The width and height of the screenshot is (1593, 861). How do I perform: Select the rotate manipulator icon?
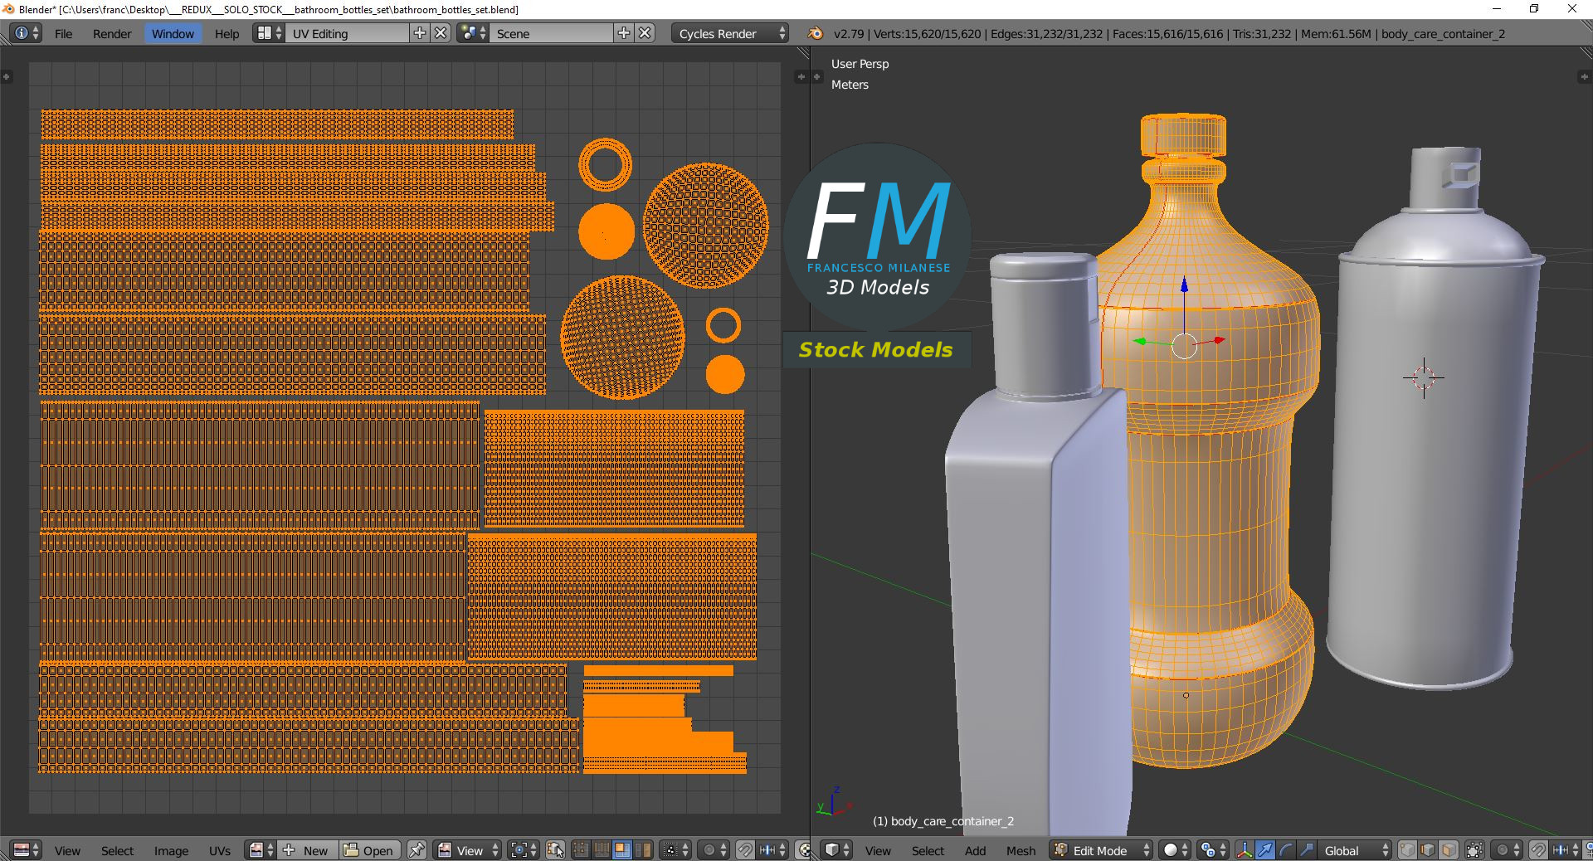point(1285,850)
